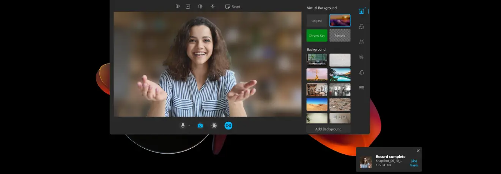Image resolution: width=501 pixels, height=174 pixels.
Task: Choose the office room background thumbnail
Action: [317, 60]
